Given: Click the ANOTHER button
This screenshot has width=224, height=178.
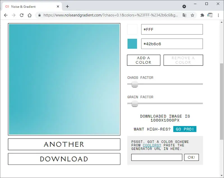Looking at the screenshot, I should pos(64,144).
